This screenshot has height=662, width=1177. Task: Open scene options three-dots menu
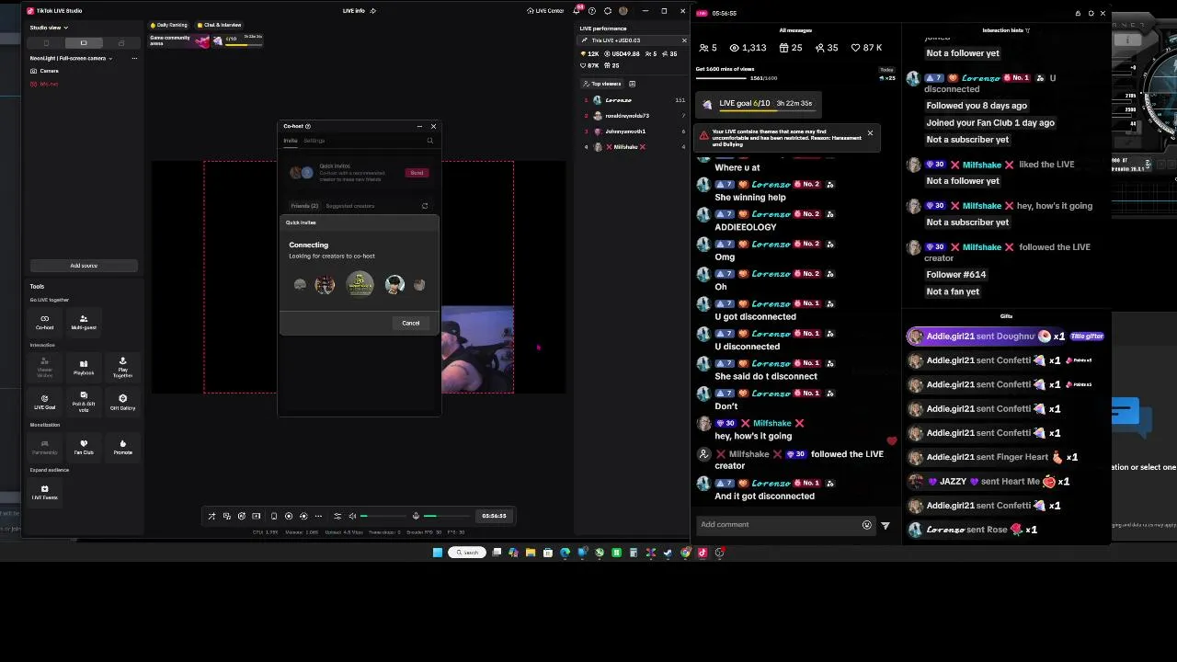[x=134, y=58]
